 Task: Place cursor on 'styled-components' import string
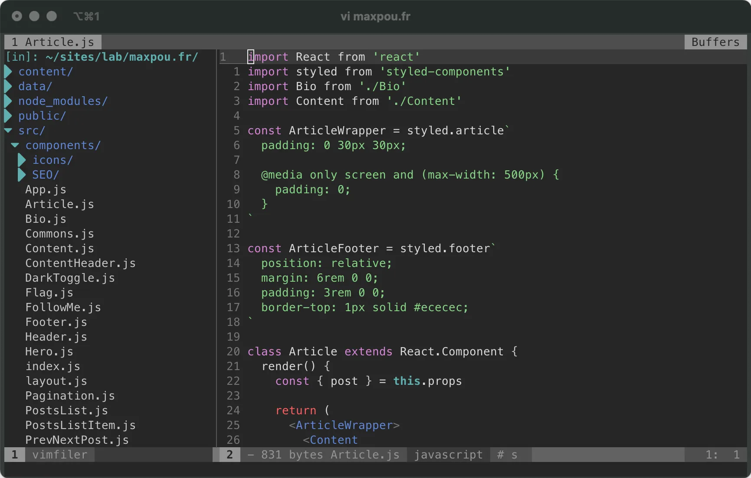445,72
